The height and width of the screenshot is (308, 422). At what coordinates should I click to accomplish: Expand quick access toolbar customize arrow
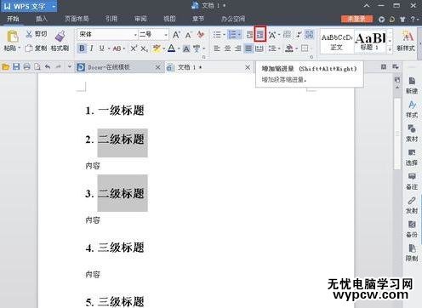(x=69, y=67)
